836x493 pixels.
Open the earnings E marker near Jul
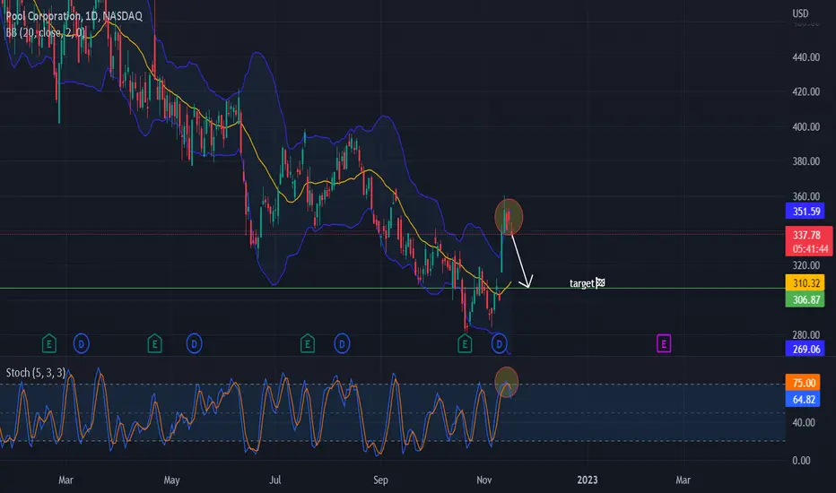[x=307, y=344]
